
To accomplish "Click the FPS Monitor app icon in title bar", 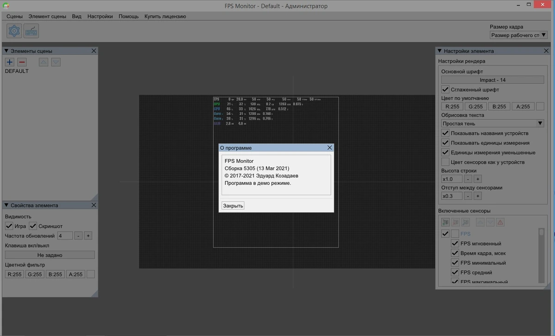I will pos(6,6).
